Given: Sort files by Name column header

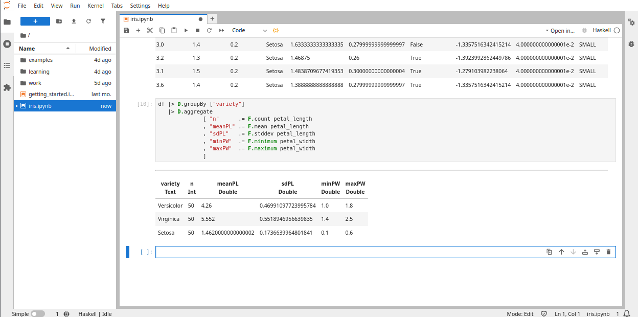Looking at the screenshot, I should pyautogui.click(x=44, y=49).
